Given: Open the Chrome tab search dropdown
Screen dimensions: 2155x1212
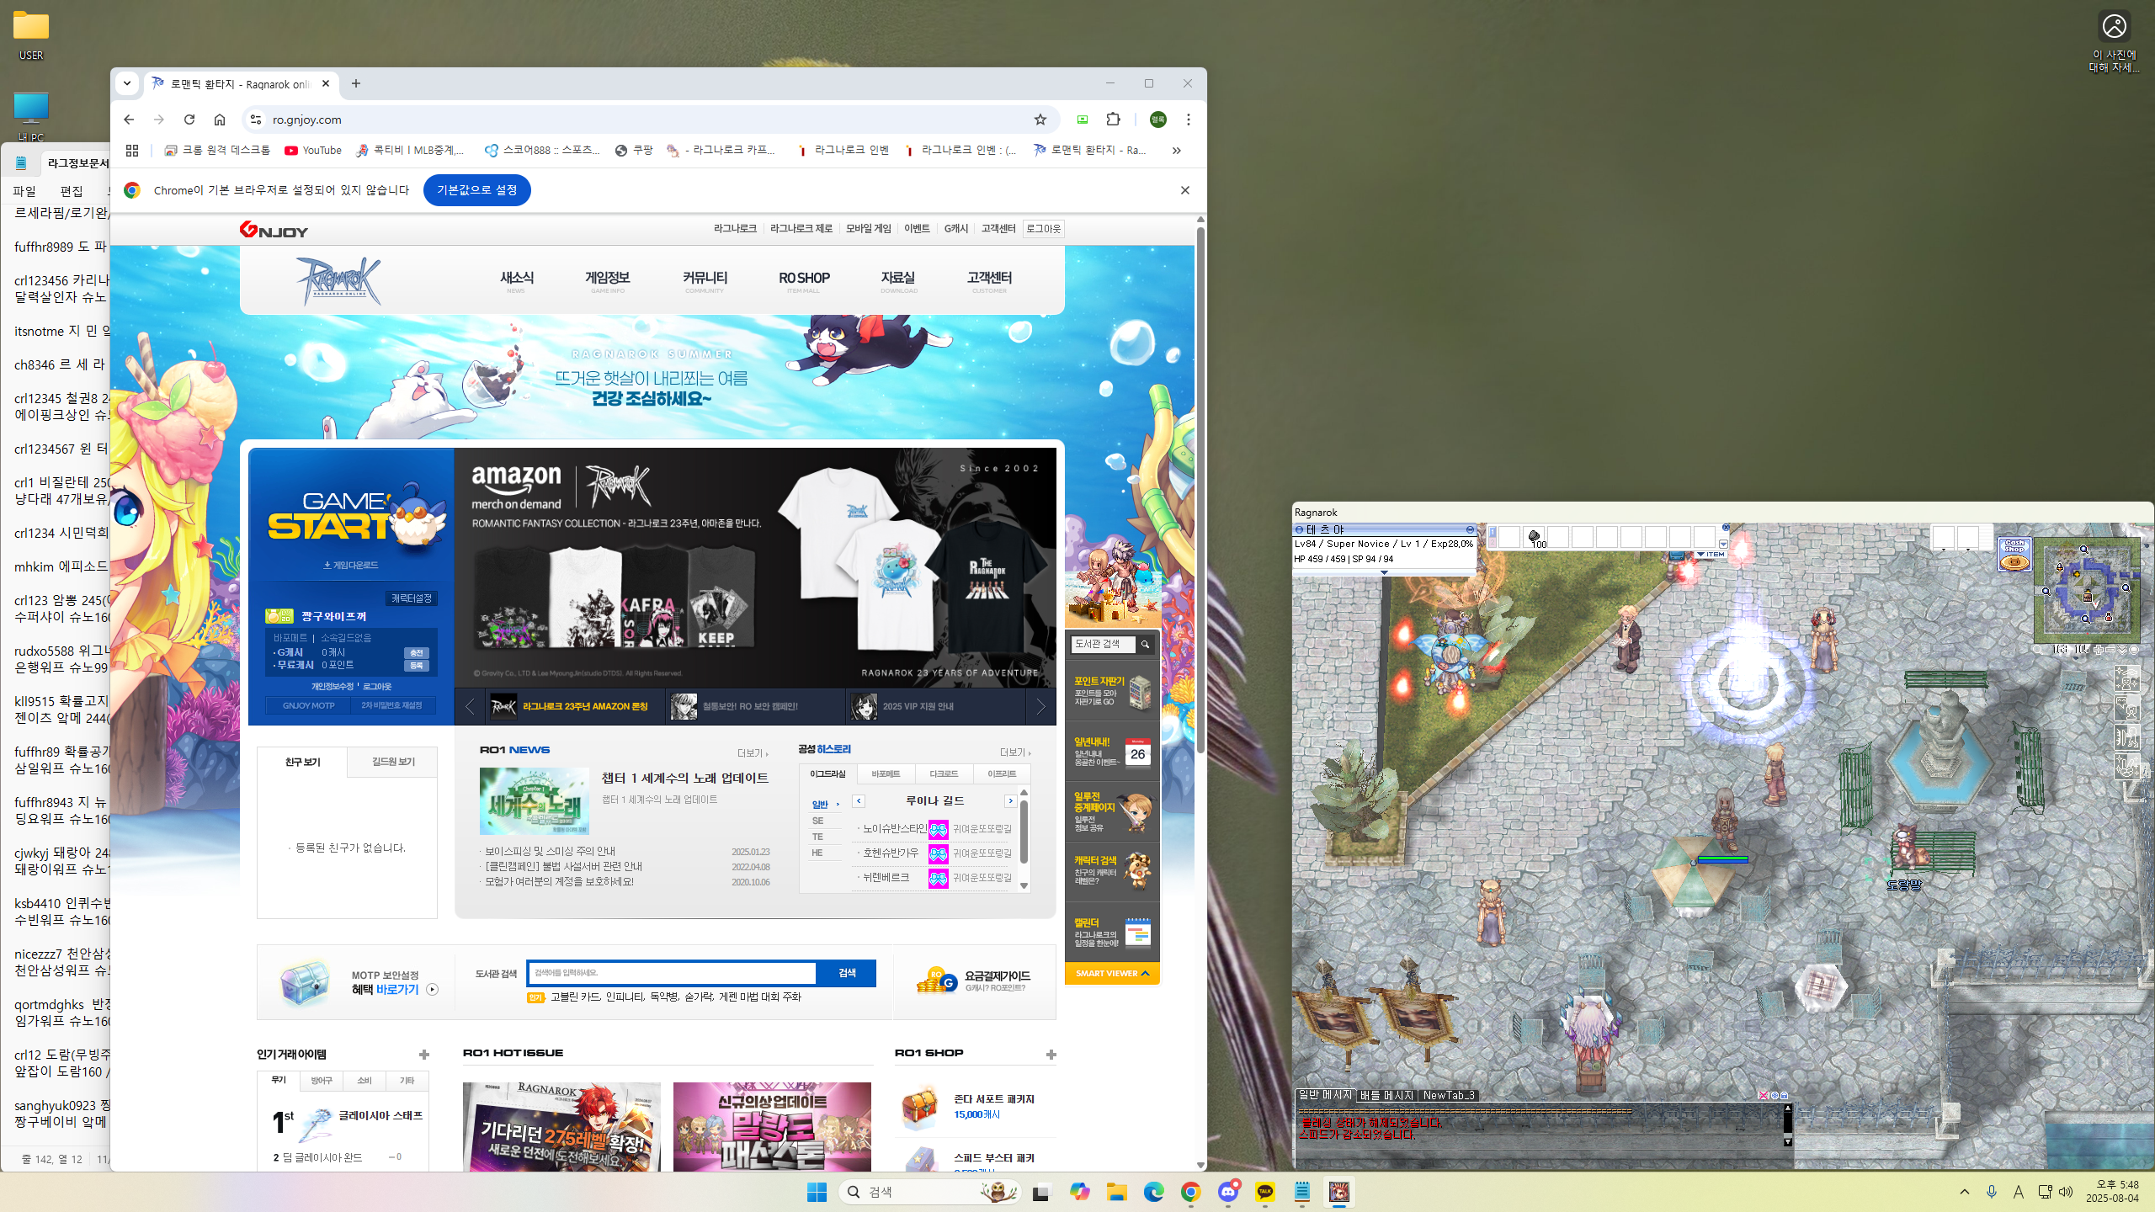Looking at the screenshot, I should 127,83.
